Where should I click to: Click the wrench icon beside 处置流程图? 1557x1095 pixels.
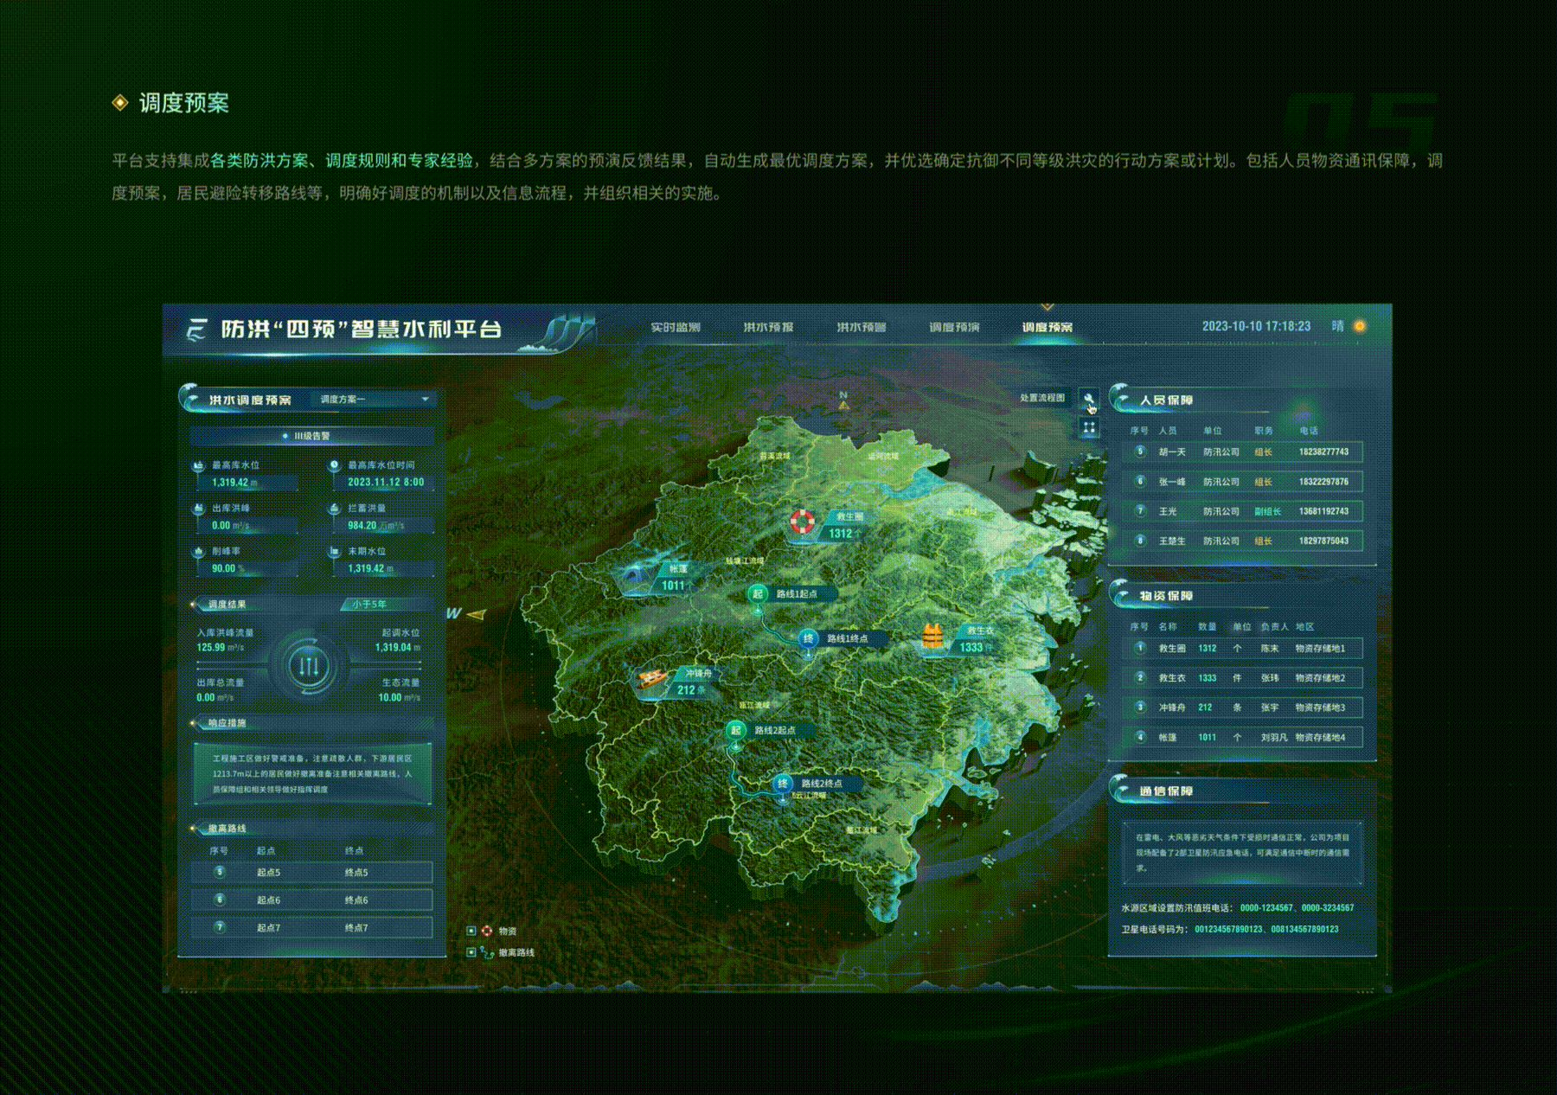[1088, 399]
